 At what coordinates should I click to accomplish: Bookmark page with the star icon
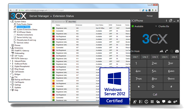point(140,10)
